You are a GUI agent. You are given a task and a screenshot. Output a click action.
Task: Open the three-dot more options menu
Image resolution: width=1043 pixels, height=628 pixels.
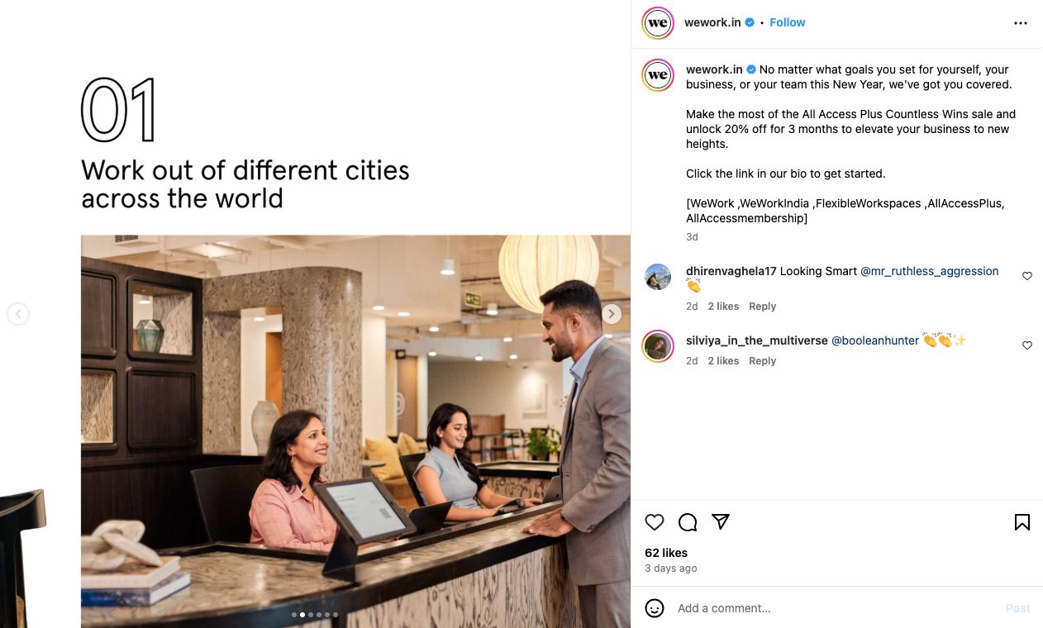coord(1021,23)
